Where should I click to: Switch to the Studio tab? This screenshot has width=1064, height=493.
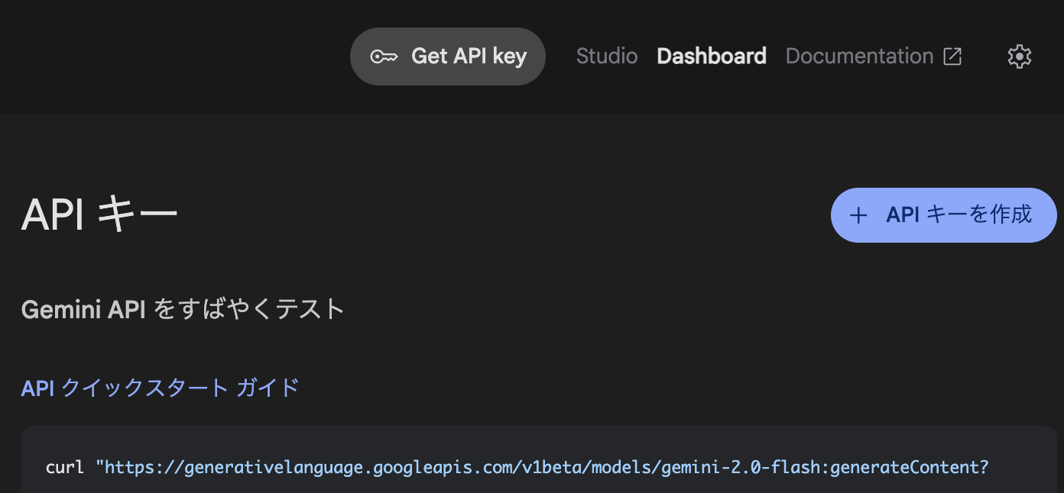[x=607, y=56]
